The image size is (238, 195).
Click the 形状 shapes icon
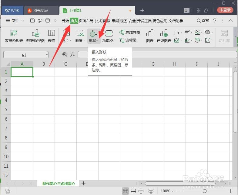click(93, 33)
